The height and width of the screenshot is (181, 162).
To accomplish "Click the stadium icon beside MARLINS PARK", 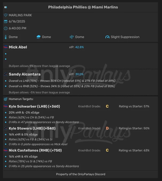I will (x=6, y=15).
